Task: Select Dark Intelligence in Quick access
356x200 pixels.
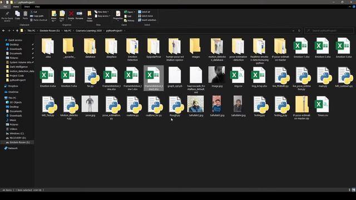Action: point(18,67)
